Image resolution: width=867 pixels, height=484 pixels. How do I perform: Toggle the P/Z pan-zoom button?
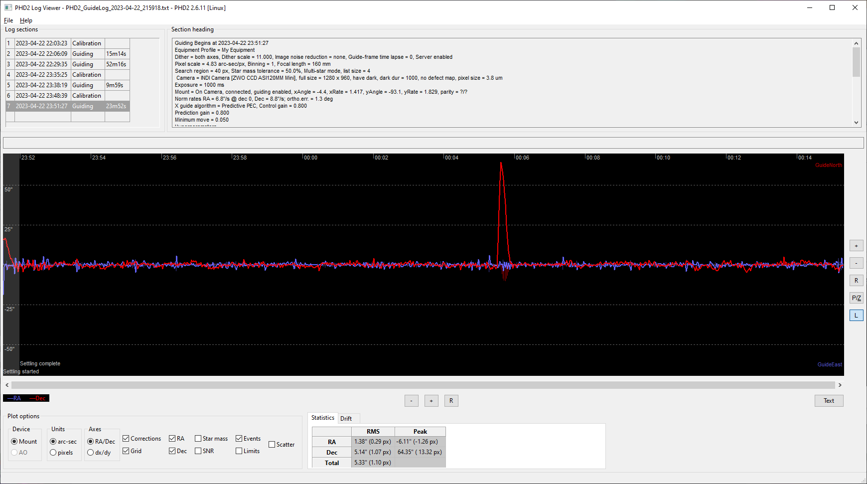(x=856, y=298)
